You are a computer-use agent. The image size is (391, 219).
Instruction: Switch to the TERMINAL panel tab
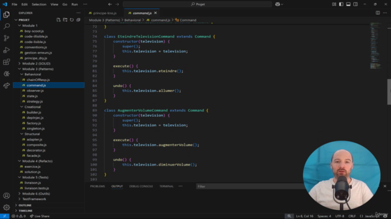166,186
